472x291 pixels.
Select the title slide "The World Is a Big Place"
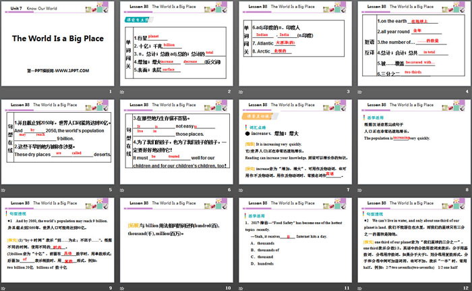pos(59,42)
